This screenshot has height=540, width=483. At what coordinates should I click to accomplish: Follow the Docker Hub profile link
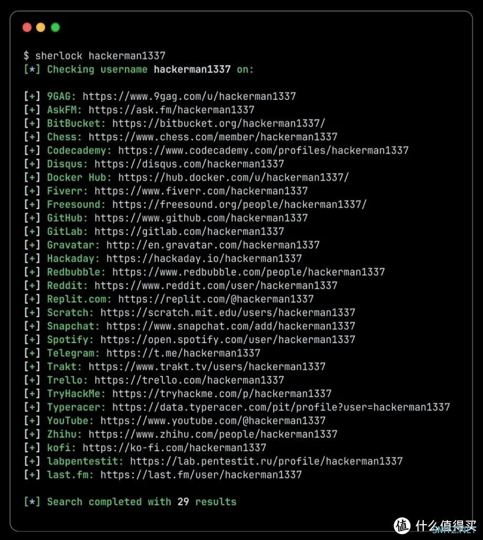[234, 178]
